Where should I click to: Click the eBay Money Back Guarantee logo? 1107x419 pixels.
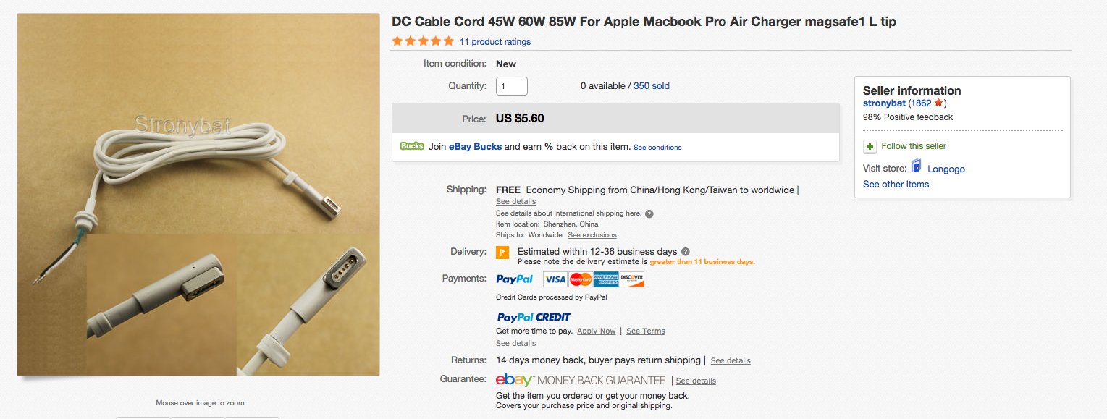tap(581, 380)
